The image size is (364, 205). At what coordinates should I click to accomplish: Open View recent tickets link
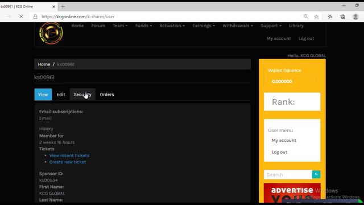coord(69,155)
